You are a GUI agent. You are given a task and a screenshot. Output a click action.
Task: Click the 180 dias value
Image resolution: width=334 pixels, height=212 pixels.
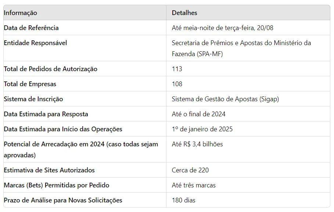(x=184, y=200)
